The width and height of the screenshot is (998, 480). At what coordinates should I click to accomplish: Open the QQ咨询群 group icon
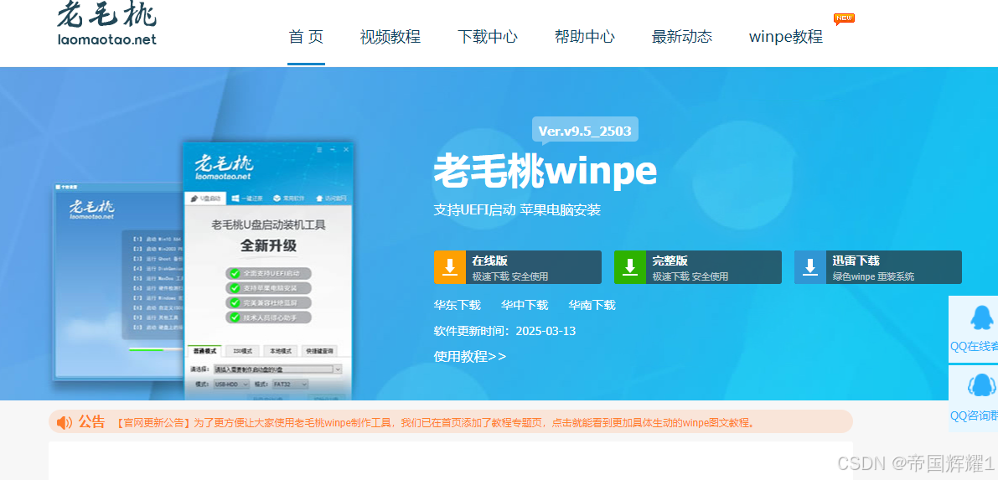coord(981,386)
